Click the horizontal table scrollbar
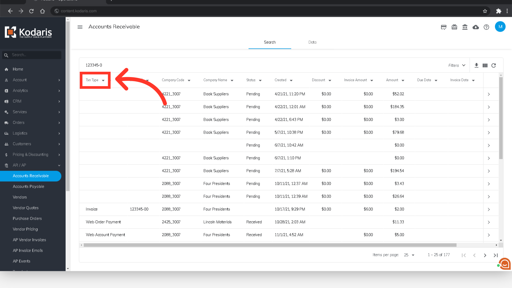 269,245
